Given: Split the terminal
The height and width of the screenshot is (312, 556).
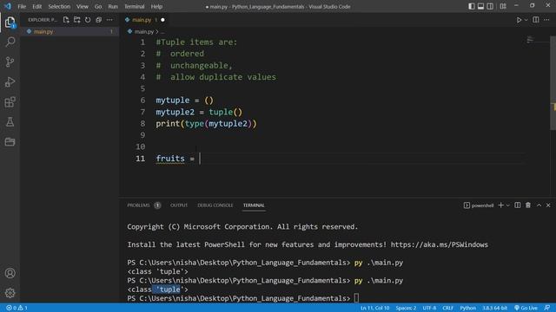Looking at the screenshot, I should 518,205.
